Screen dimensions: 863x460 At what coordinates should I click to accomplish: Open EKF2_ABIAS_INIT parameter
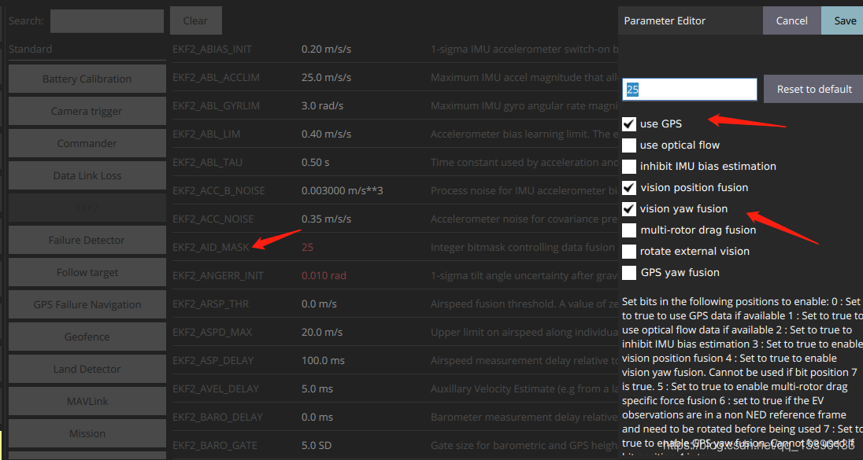click(394, 49)
